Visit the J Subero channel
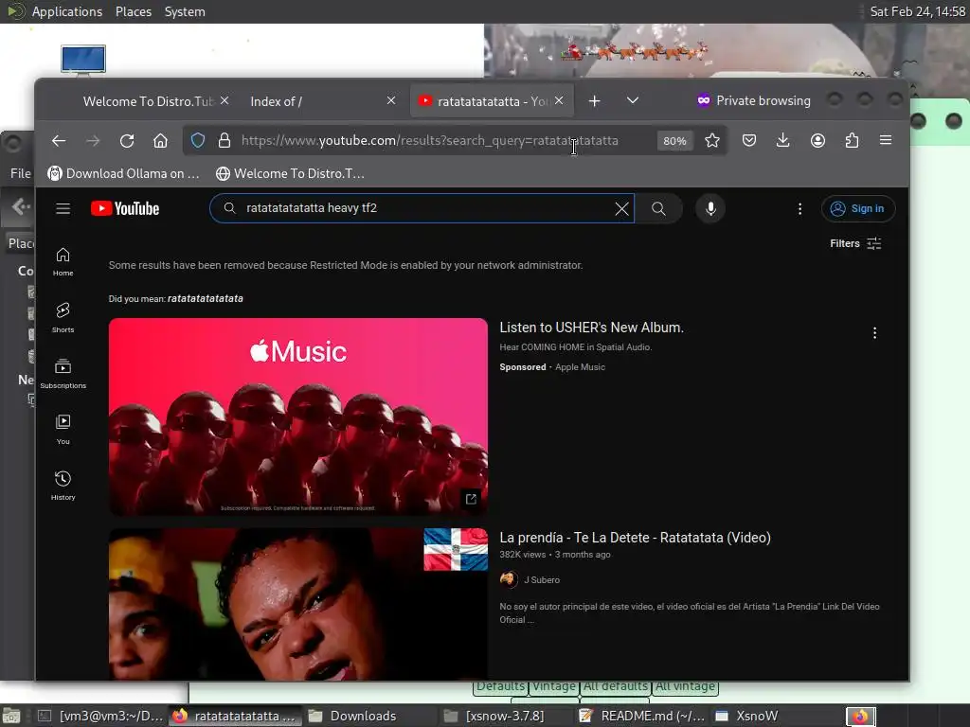The width and height of the screenshot is (970, 727). click(x=542, y=580)
